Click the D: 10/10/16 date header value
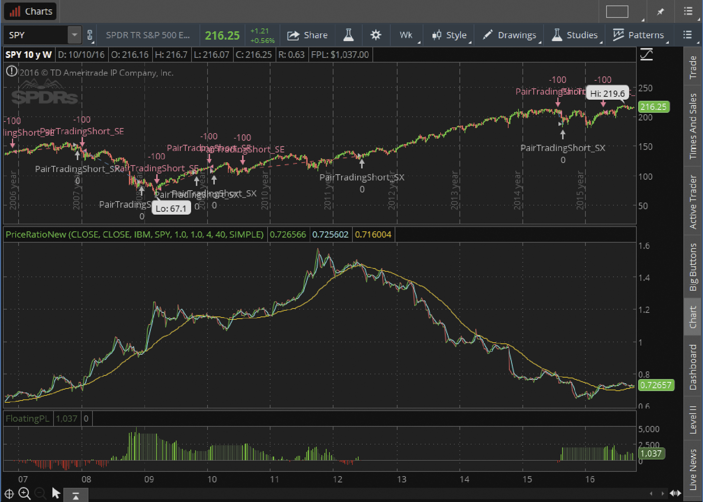Screen dimensions: 703x502 81,55
